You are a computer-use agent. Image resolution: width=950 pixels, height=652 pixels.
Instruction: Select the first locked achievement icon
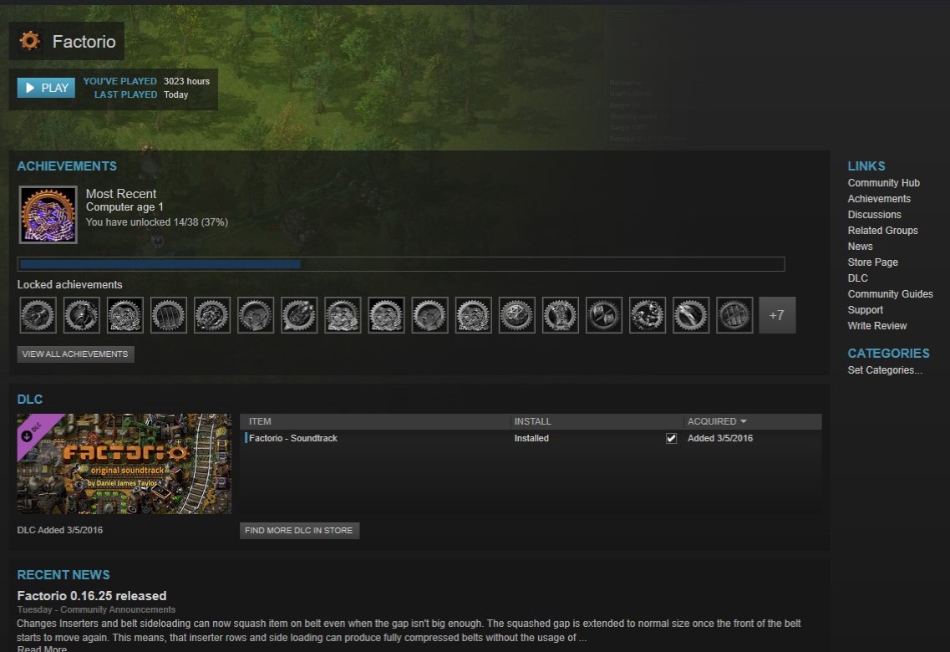pos(38,315)
